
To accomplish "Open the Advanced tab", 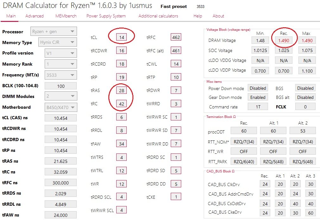I will pos(35,16).
